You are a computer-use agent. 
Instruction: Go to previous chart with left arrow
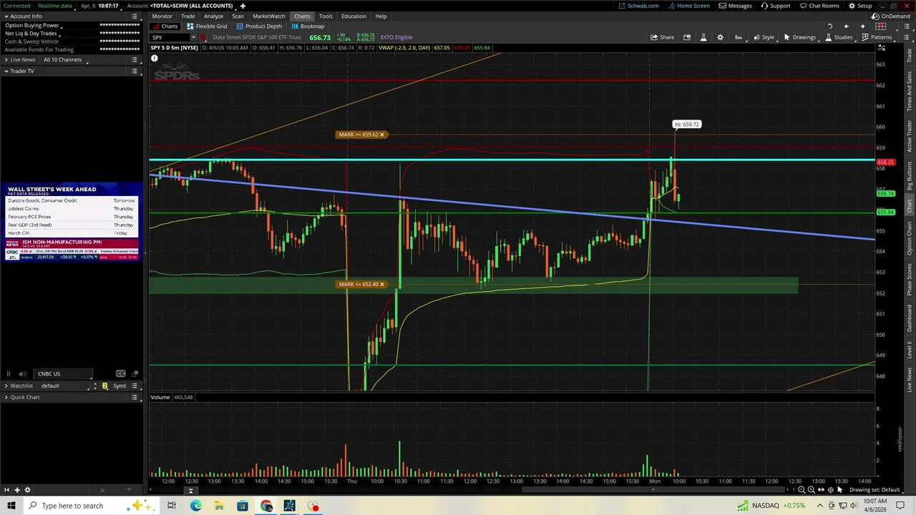click(x=846, y=26)
